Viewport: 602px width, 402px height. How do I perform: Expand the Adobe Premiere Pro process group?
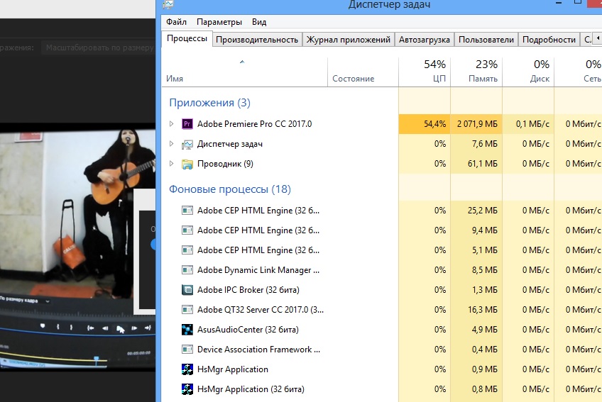[171, 124]
